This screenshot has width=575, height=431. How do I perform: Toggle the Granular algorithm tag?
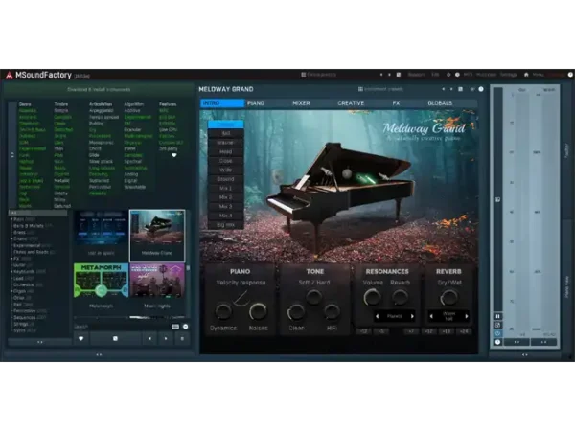[x=132, y=129]
